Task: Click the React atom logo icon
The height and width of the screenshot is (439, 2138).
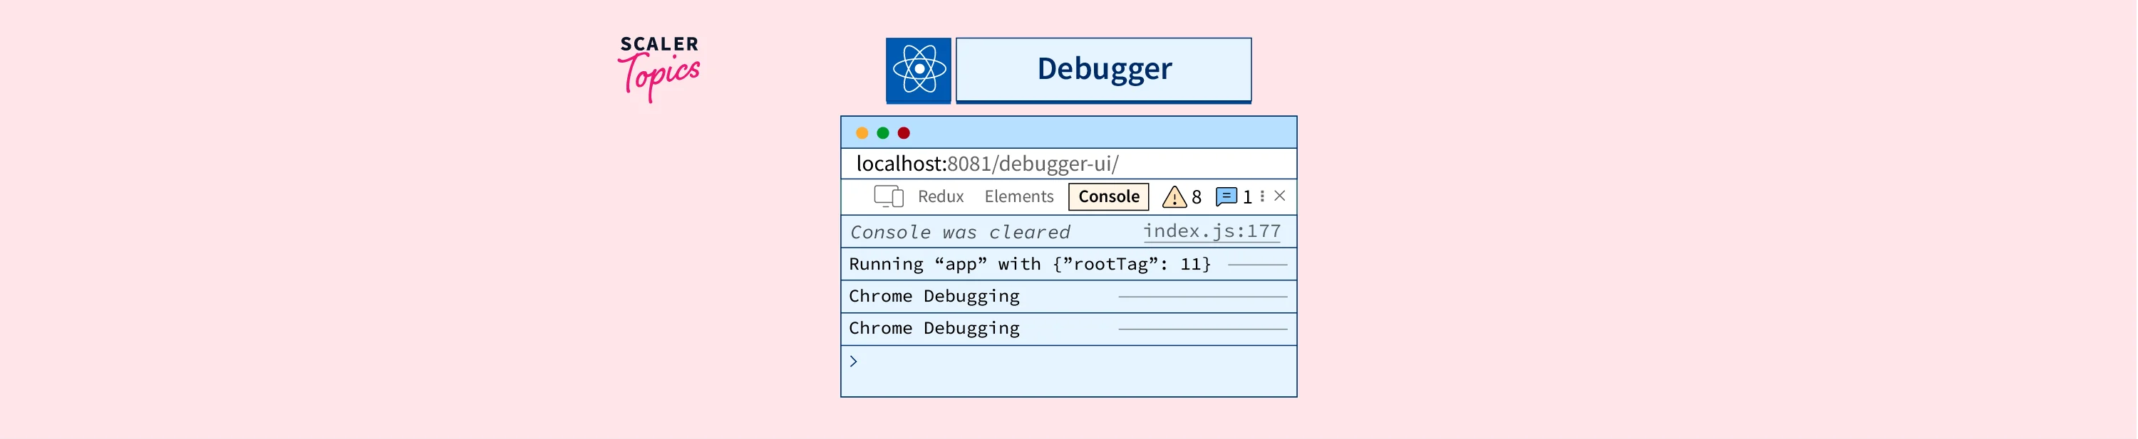Action: click(x=918, y=70)
